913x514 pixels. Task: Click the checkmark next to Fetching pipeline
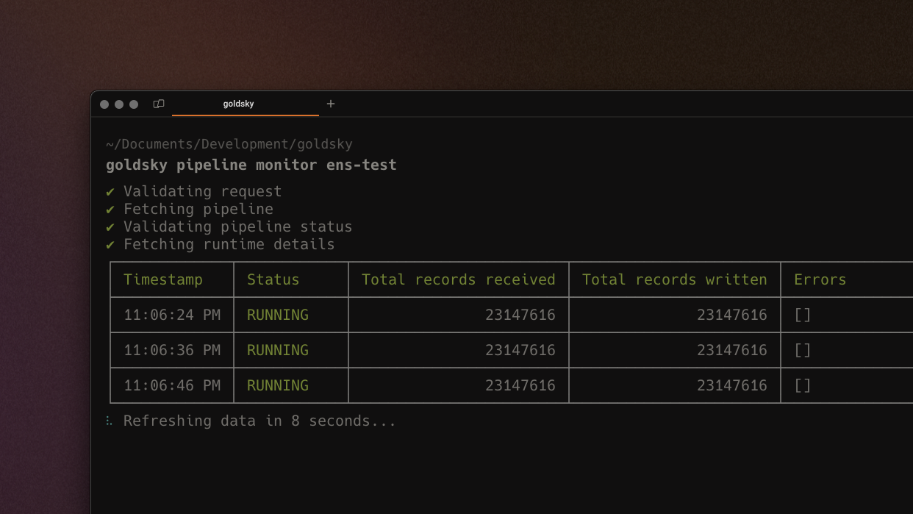pos(110,209)
